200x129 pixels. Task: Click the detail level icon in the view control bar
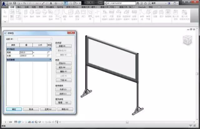(16, 122)
